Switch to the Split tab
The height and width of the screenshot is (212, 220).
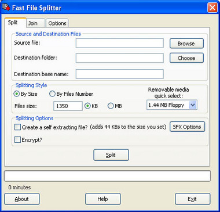[15, 23]
